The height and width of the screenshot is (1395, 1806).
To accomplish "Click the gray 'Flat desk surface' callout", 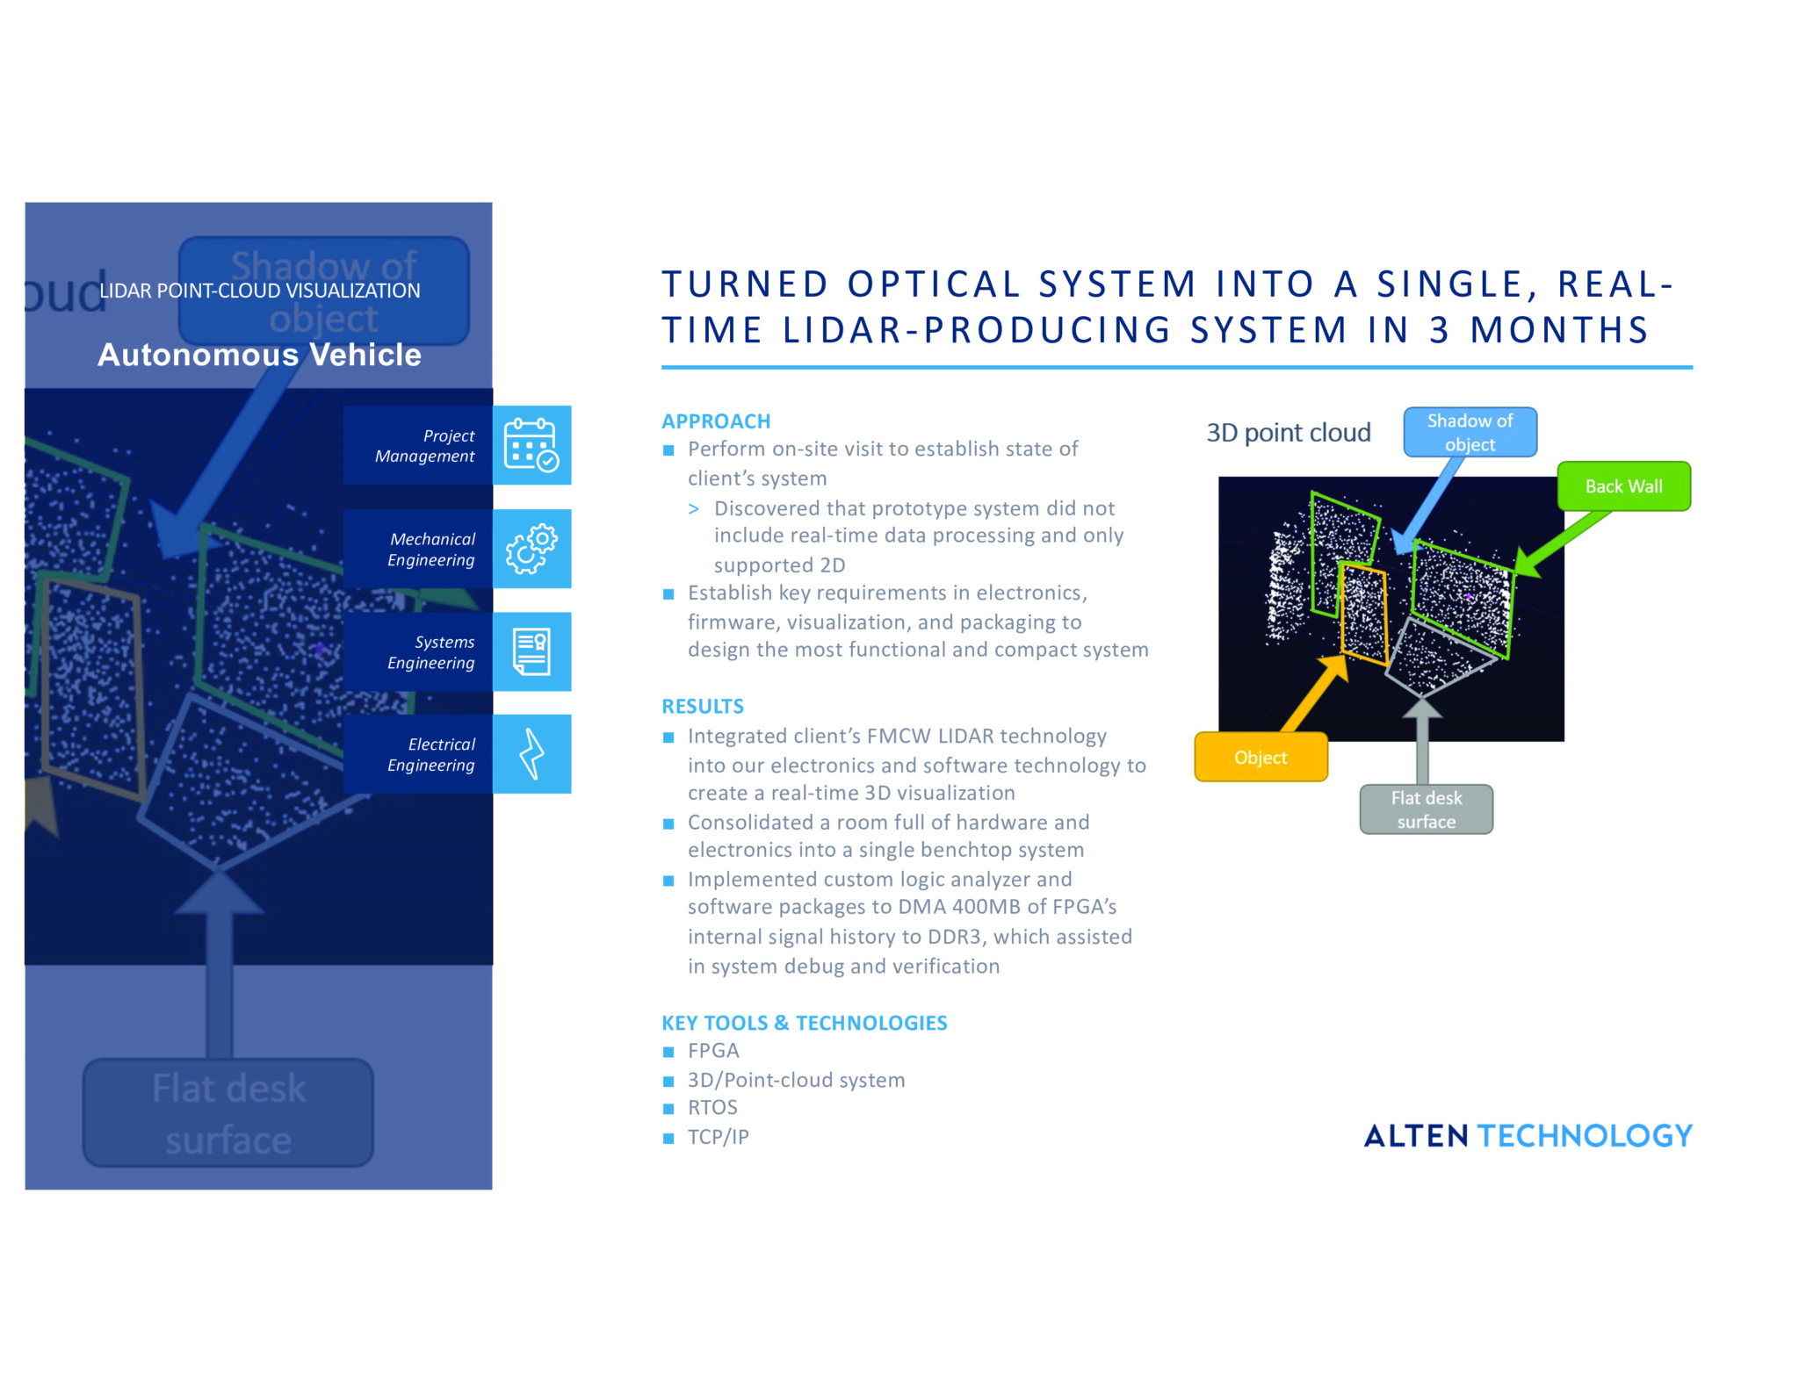I will tap(1426, 809).
